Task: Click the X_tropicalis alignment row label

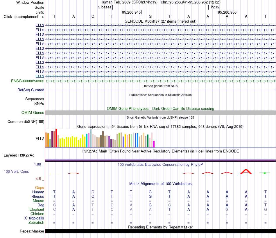Action: [x=34, y=218]
